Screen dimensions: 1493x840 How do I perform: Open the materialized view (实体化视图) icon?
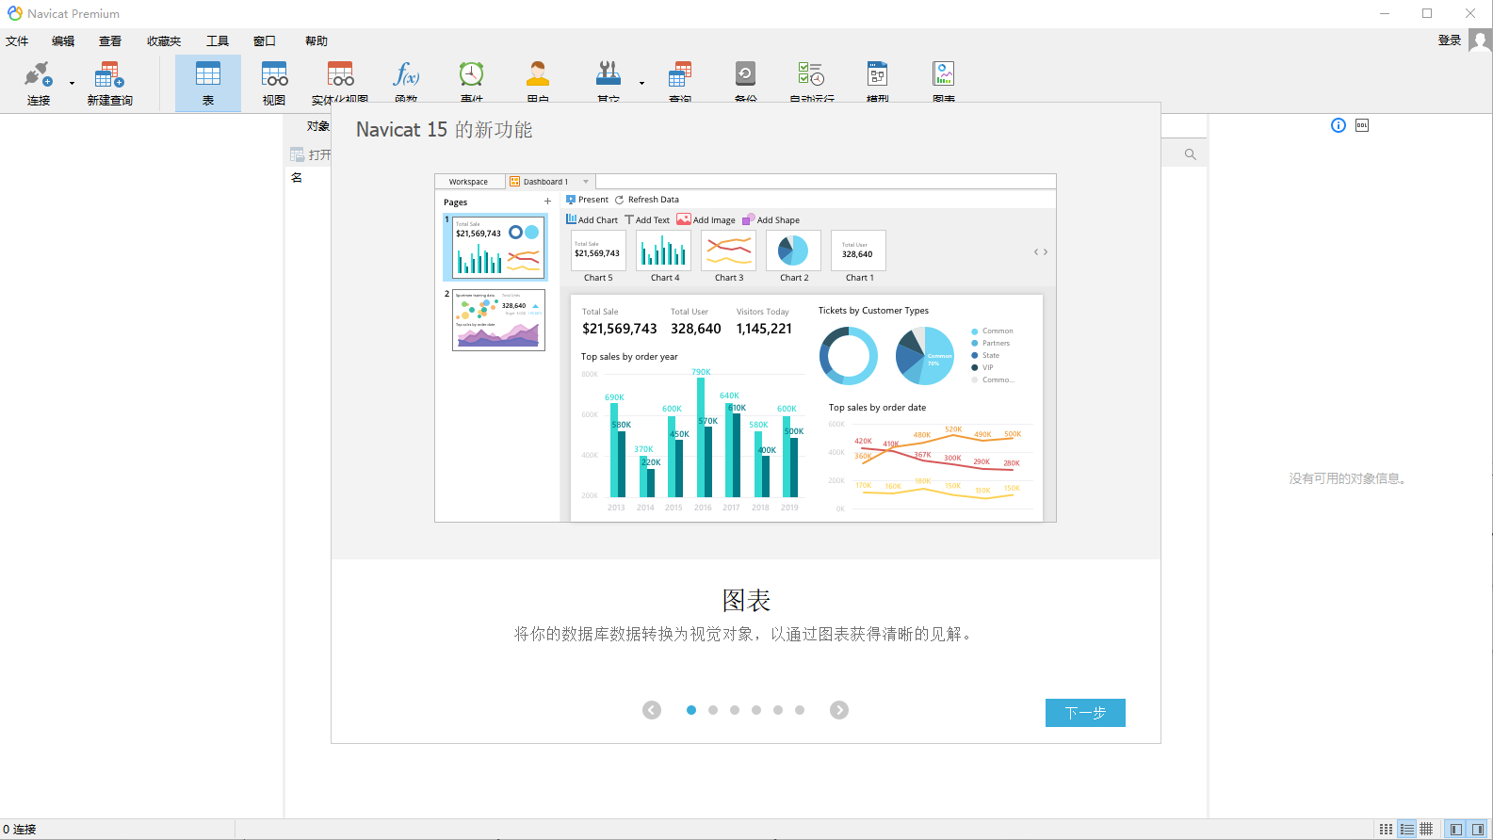pyautogui.click(x=340, y=81)
